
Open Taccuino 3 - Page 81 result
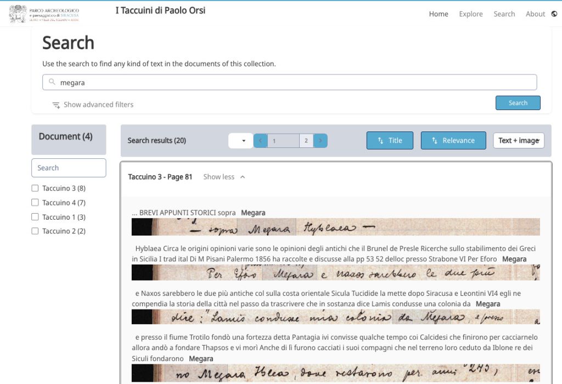[x=160, y=177]
